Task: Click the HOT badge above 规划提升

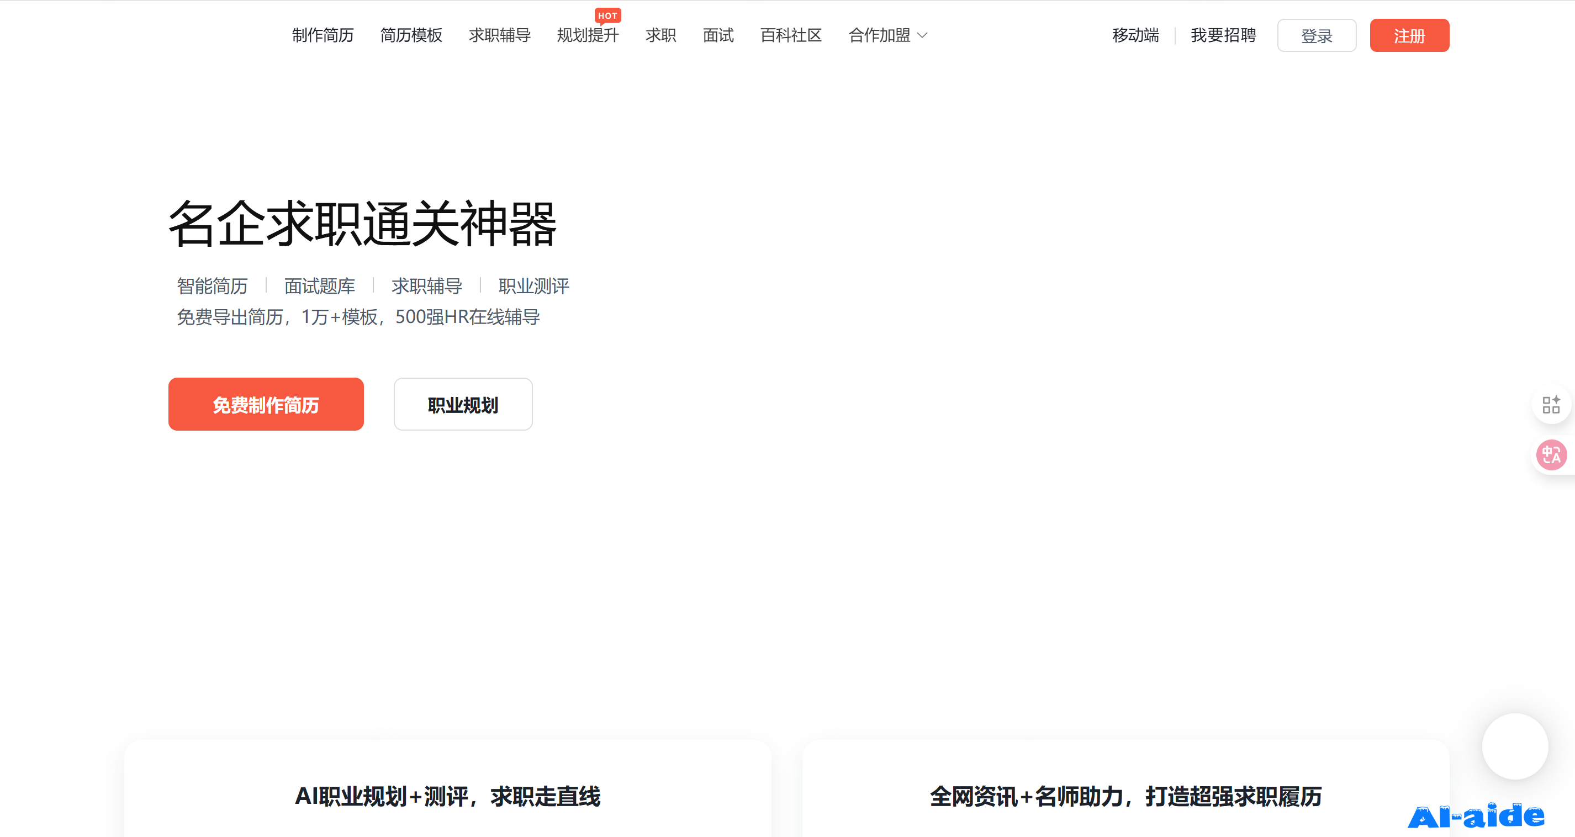Action: tap(607, 16)
